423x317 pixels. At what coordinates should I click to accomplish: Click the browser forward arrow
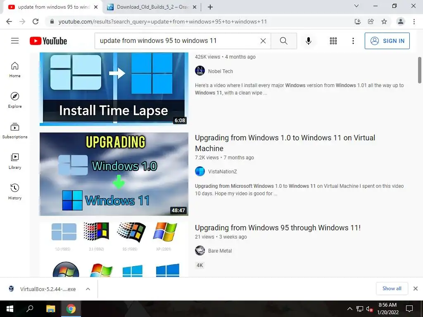pos(22,21)
